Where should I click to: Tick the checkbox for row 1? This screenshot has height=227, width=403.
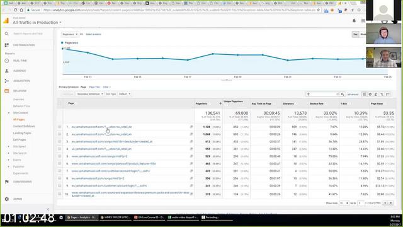(x=60, y=127)
